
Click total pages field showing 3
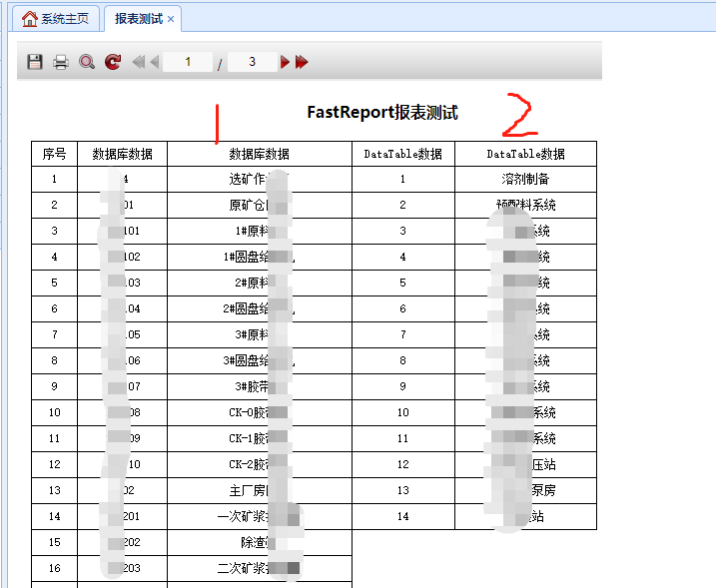[x=252, y=62]
